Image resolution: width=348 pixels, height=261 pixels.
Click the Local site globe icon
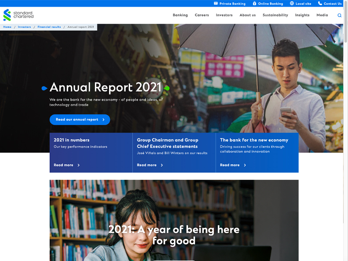[x=292, y=4]
